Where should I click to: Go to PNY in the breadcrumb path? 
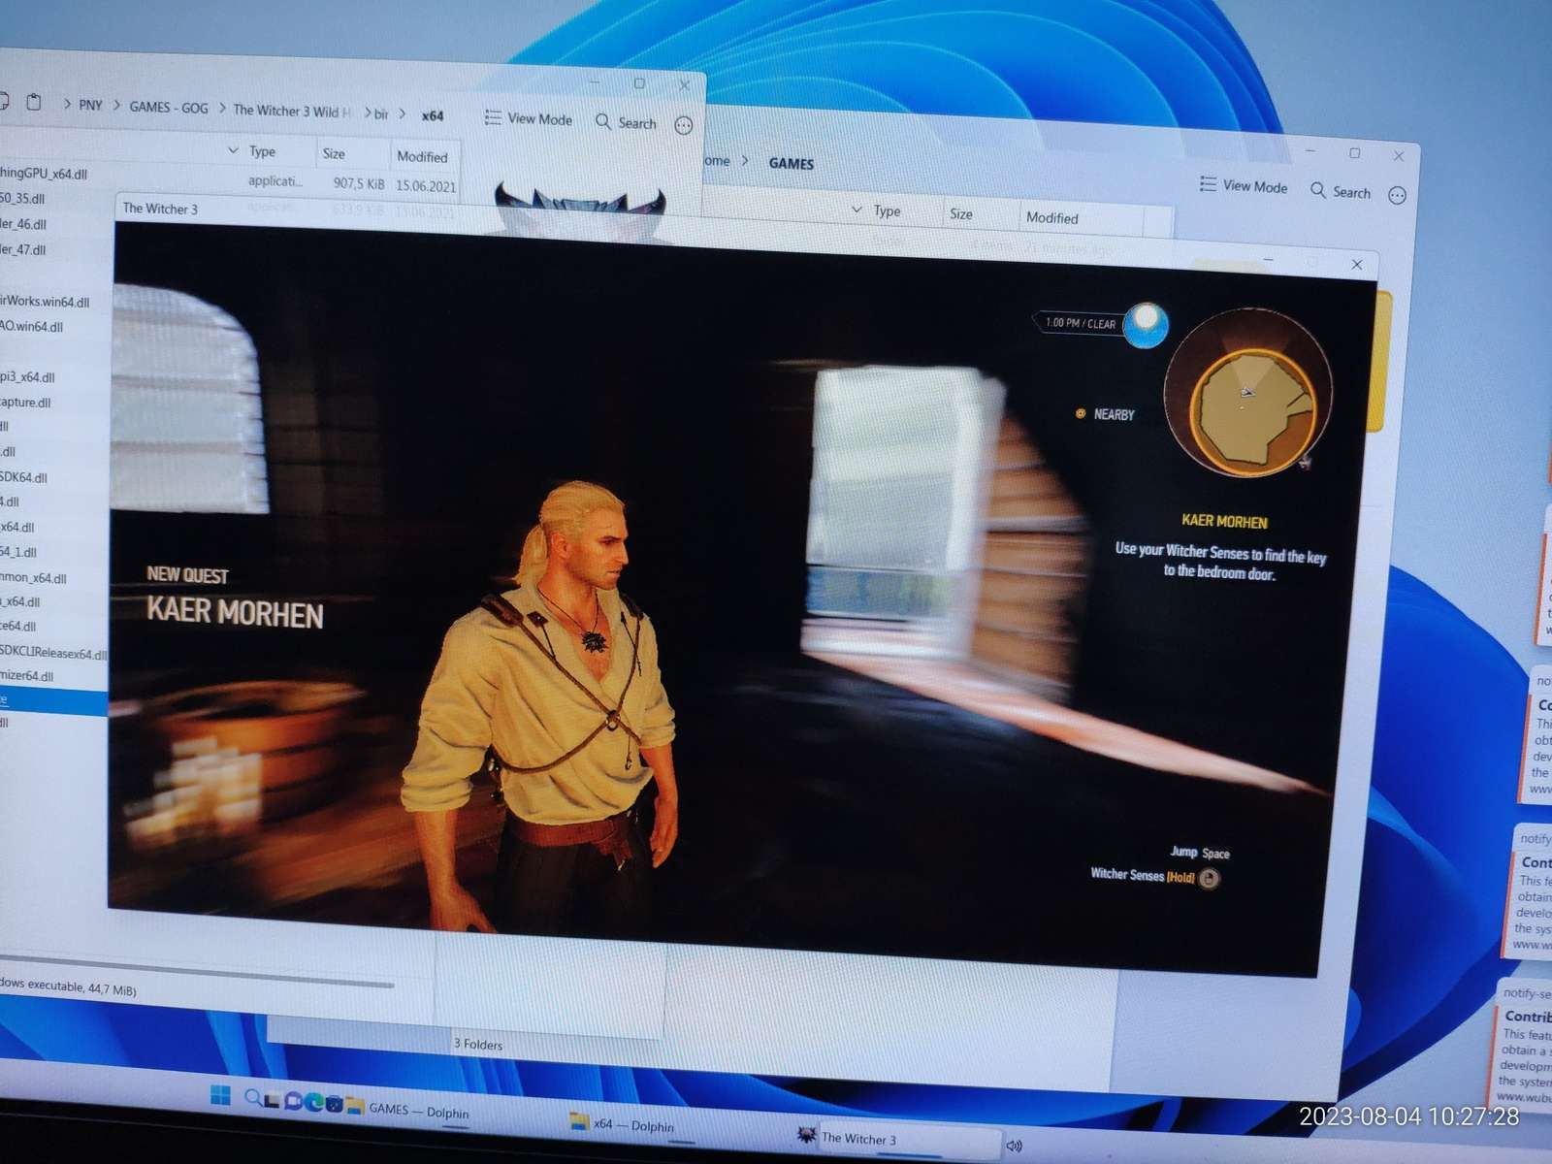pos(90,105)
